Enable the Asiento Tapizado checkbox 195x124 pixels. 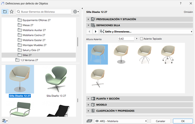tap(141, 39)
